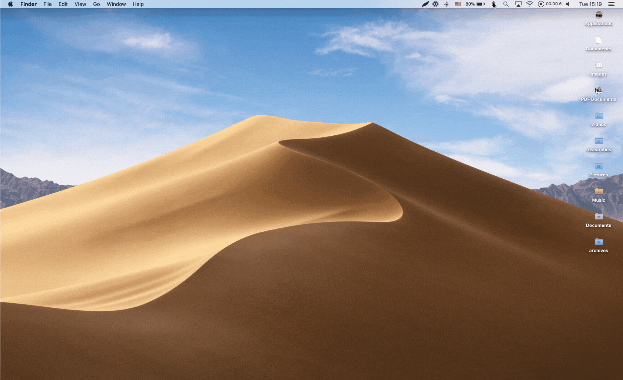The width and height of the screenshot is (623, 380).
Task: Select the Documents stack with white paper icon
Action: 599,44
